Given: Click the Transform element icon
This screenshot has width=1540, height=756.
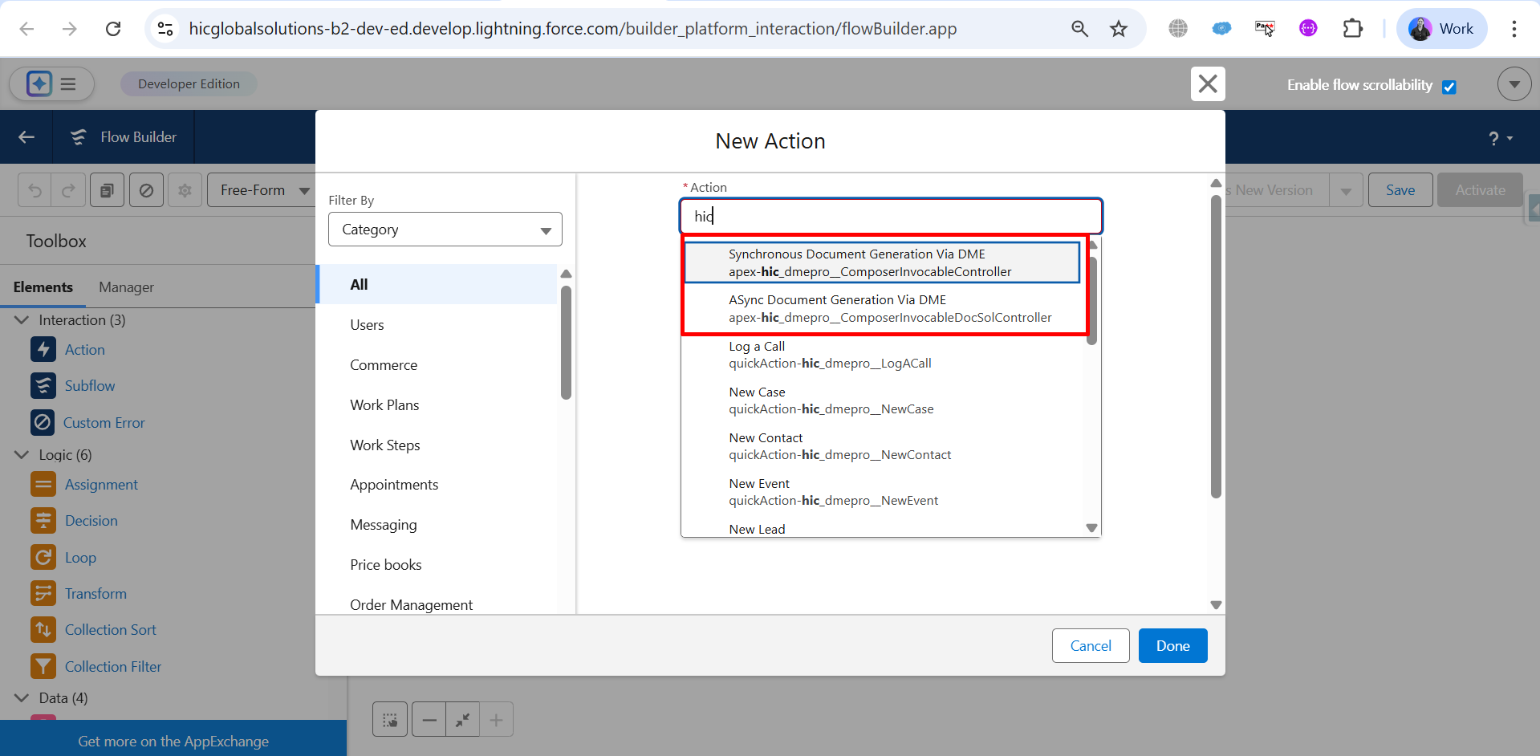Looking at the screenshot, I should (43, 594).
